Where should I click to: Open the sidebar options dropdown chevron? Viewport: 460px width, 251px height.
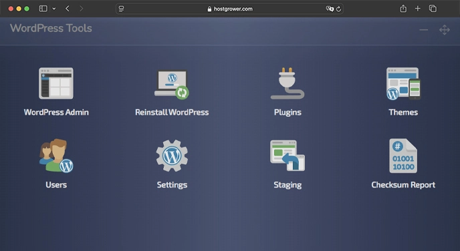[54, 9]
